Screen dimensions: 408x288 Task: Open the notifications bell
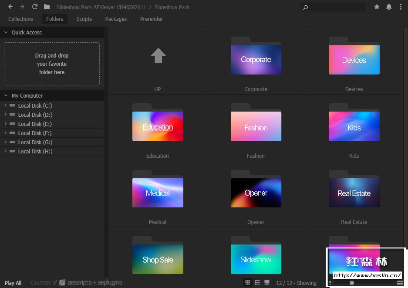pos(389,7)
